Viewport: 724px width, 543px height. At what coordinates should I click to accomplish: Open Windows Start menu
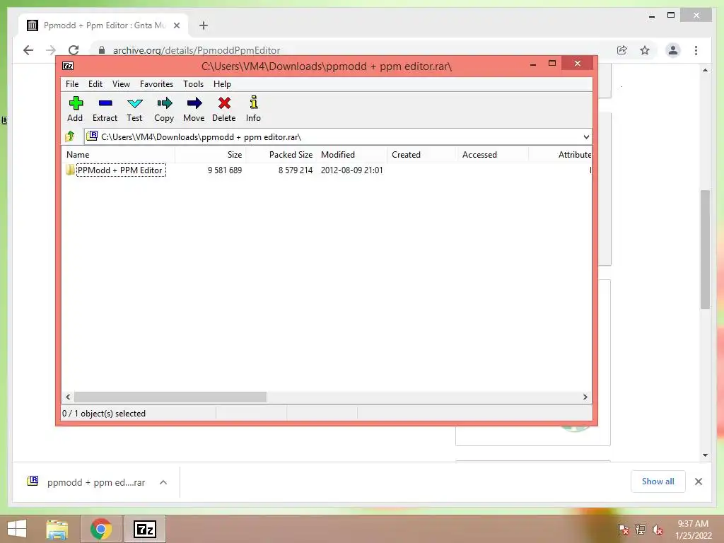(x=17, y=529)
